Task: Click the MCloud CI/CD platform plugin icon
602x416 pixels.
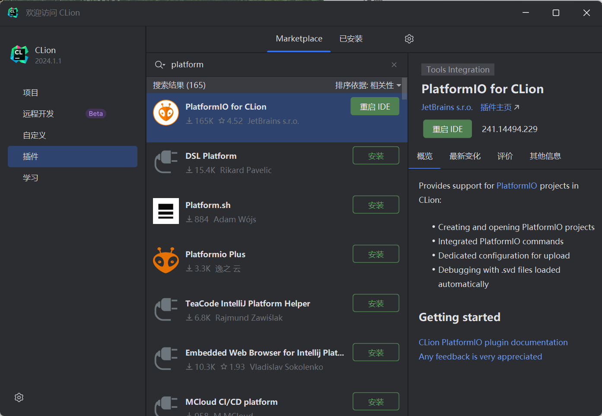Action: point(166,407)
